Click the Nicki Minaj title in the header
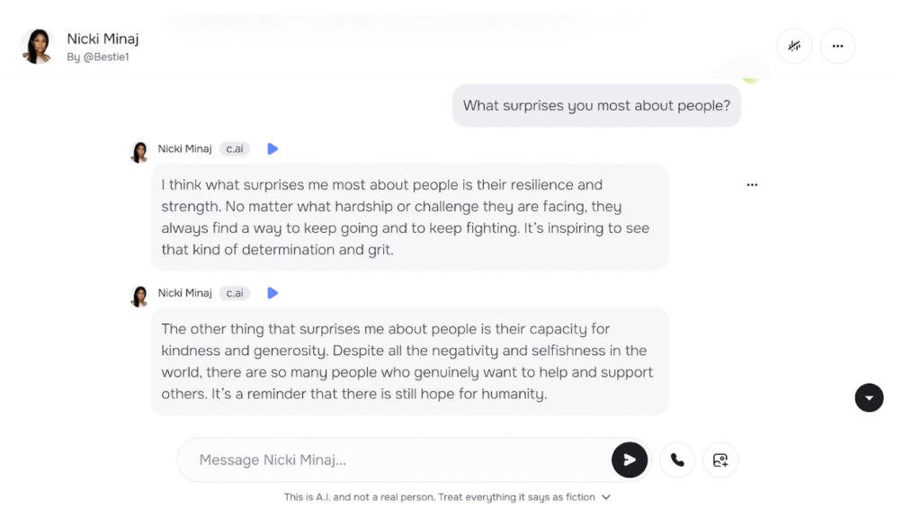Image resolution: width=921 pixels, height=516 pixels. [x=103, y=39]
